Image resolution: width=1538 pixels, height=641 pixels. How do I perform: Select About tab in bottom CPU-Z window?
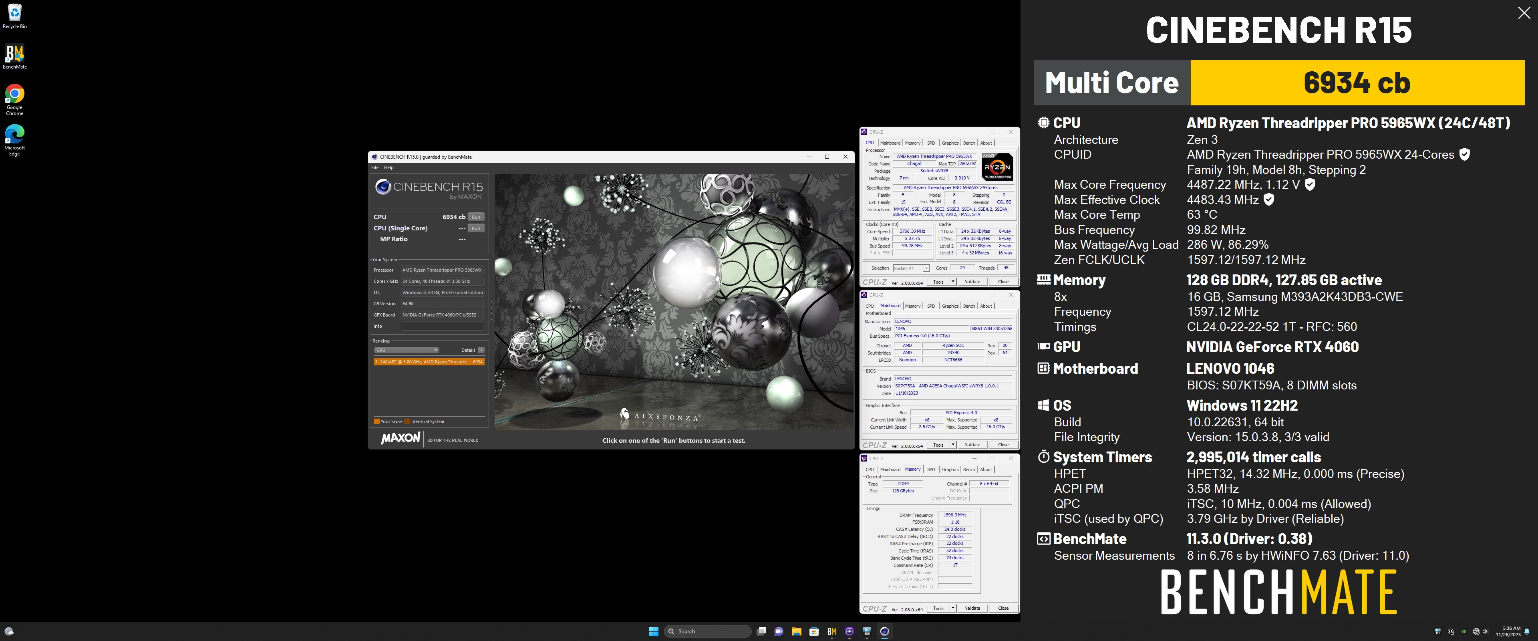point(986,470)
